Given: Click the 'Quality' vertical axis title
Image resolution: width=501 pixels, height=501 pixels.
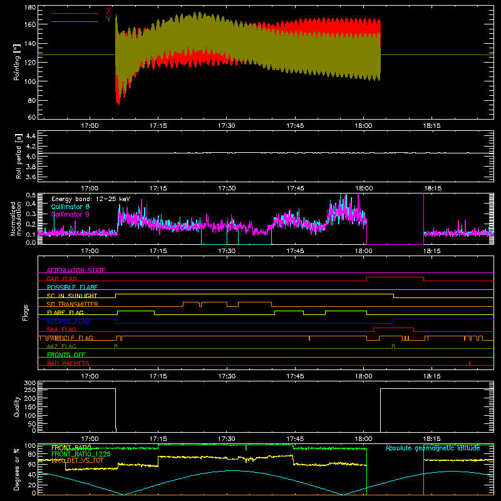Looking at the screenshot, I should pos(17,406).
